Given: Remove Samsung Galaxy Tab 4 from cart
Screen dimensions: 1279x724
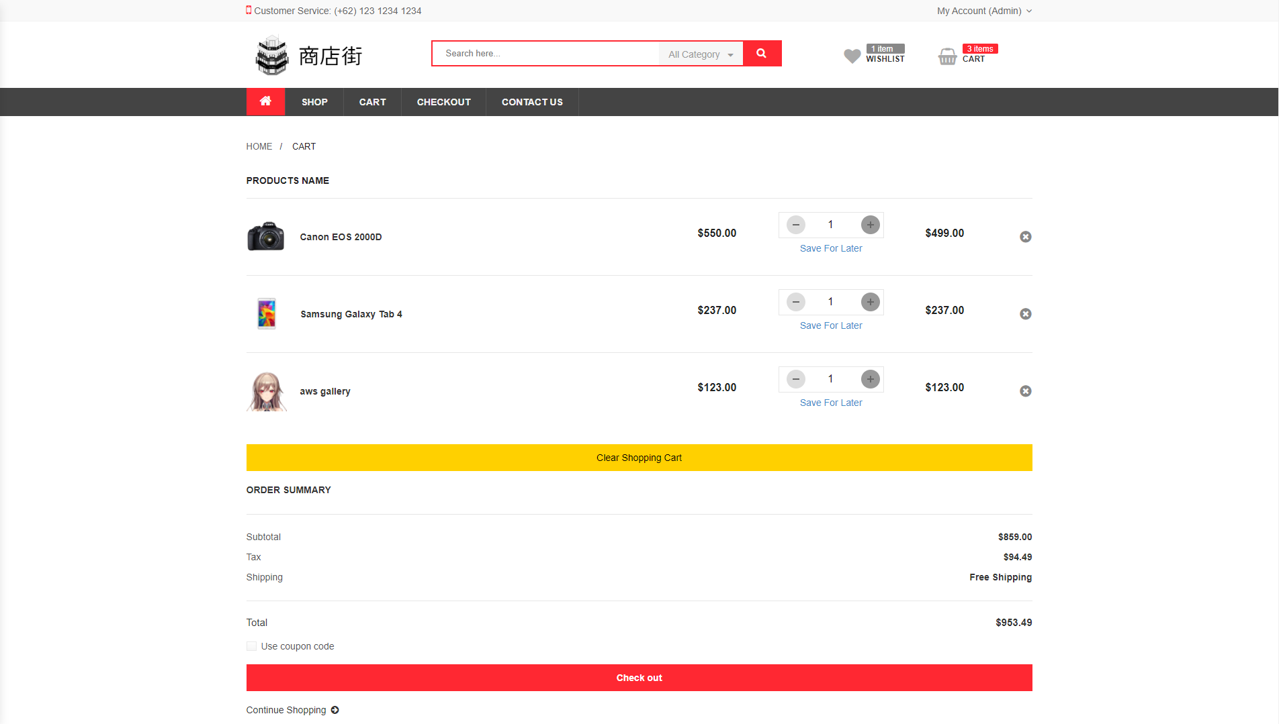Looking at the screenshot, I should [x=1026, y=314].
